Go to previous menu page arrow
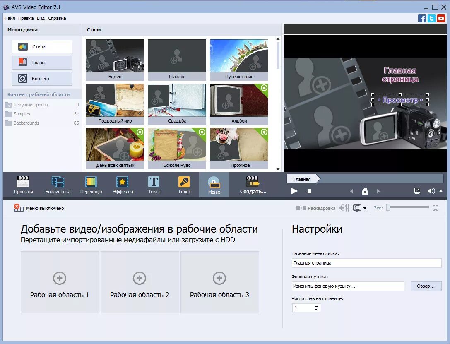 352,191
